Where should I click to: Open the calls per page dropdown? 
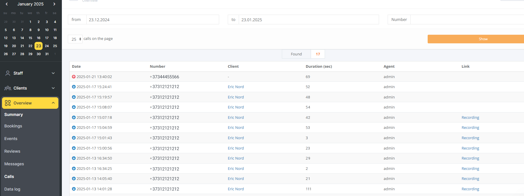(75, 39)
